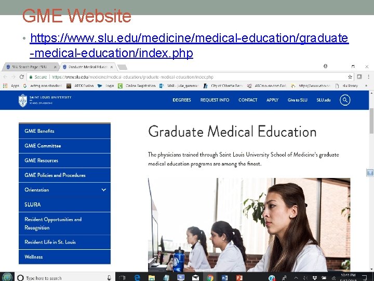Click the search magnifier icon in SLU header
The image size is (374, 281).
tap(345, 100)
